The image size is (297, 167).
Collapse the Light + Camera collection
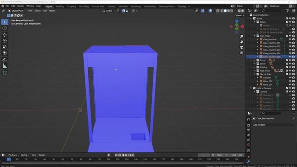(x=251, y=88)
